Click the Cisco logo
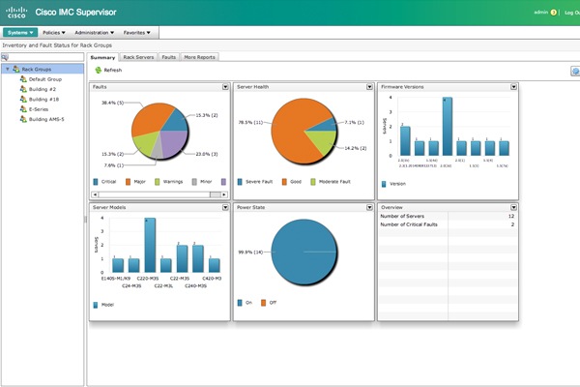Screen dimensions: 580x387 pyautogui.click(x=16, y=13)
